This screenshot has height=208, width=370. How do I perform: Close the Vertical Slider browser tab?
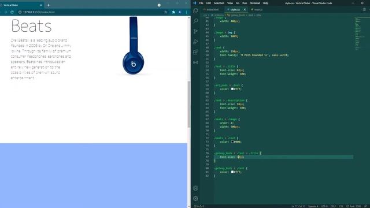[x=41, y=5]
